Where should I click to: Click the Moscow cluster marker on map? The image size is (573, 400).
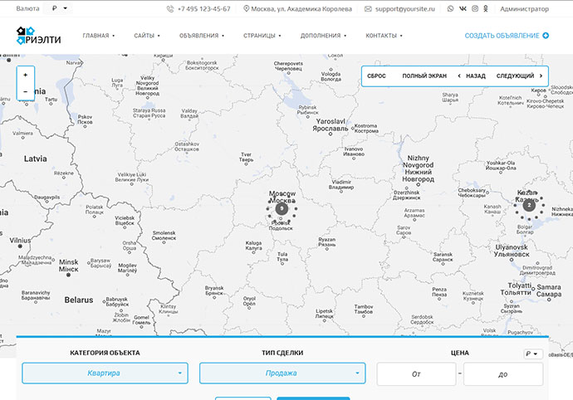pos(282,209)
